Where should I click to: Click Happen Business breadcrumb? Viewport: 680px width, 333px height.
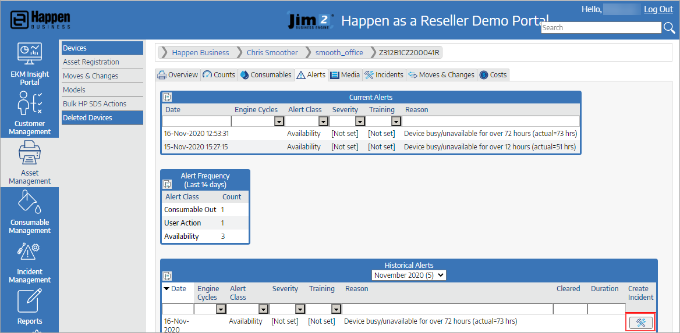click(200, 53)
